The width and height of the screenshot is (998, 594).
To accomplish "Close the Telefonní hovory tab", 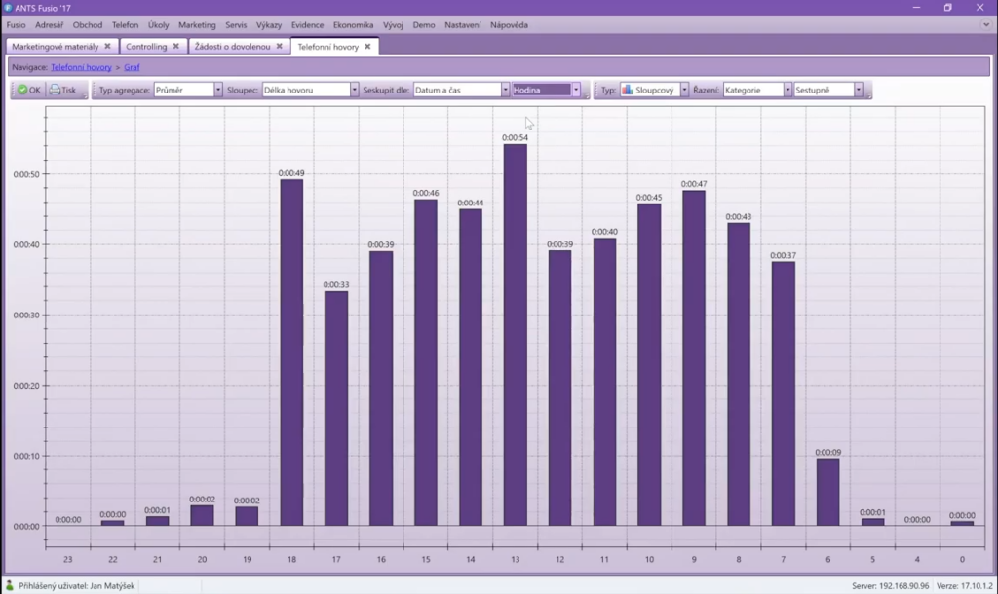I will (367, 46).
